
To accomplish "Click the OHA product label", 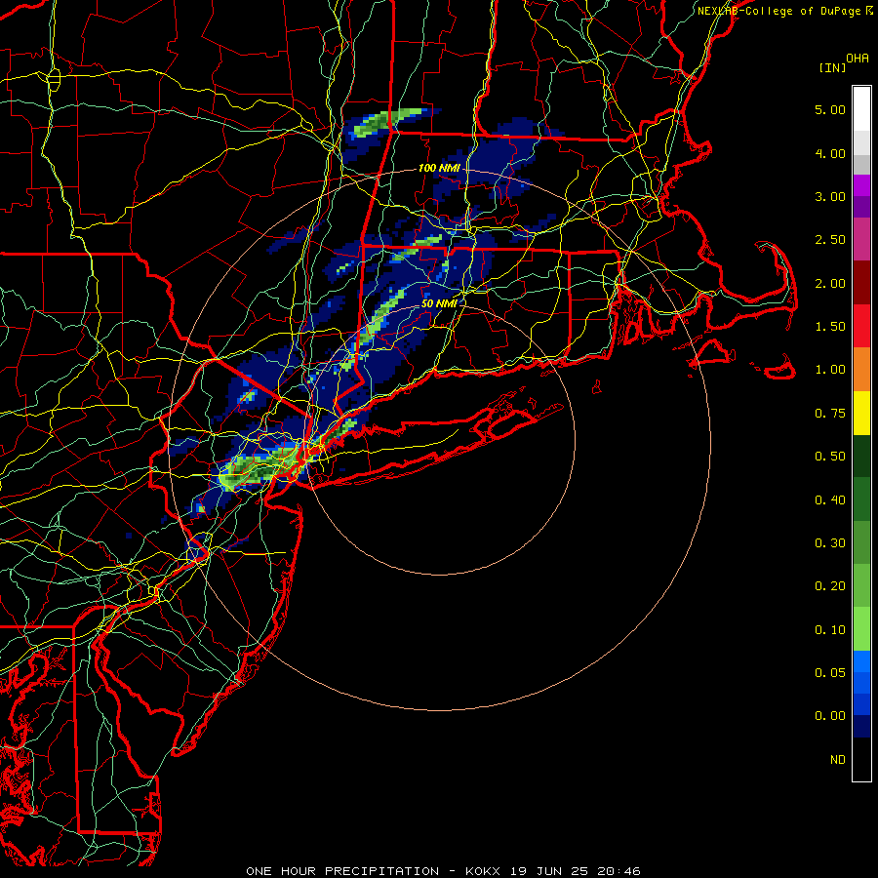I will click(x=858, y=58).
